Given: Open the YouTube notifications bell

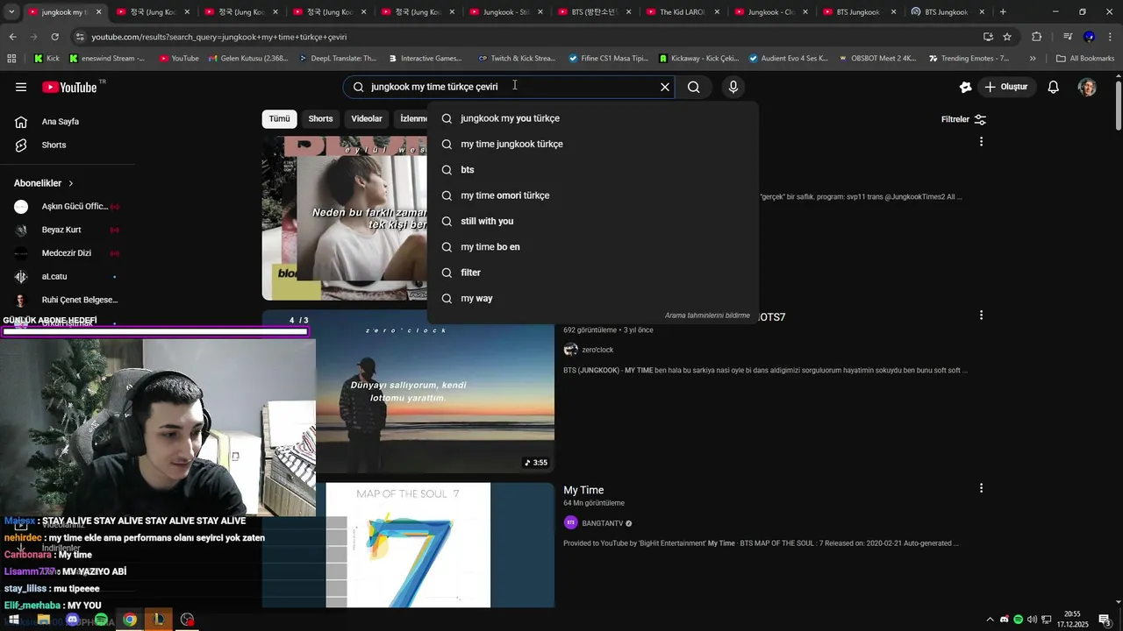Looking at the screenshot, I should pyautogui.click(x=1054, y=87).
